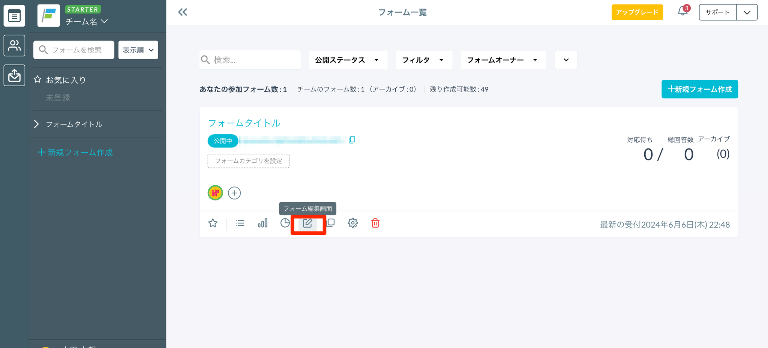Open the 表示順 sort dropdown
Image resolution: width=768 pixels, height=348 pixels.
pyautogui.click(x=138, y=50)
